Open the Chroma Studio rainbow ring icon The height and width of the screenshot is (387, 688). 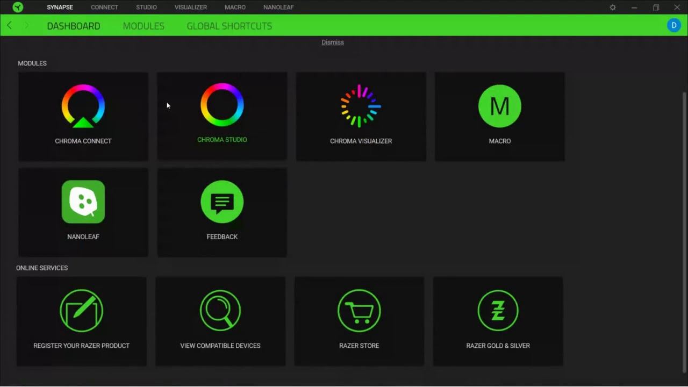tap(222, 105)
